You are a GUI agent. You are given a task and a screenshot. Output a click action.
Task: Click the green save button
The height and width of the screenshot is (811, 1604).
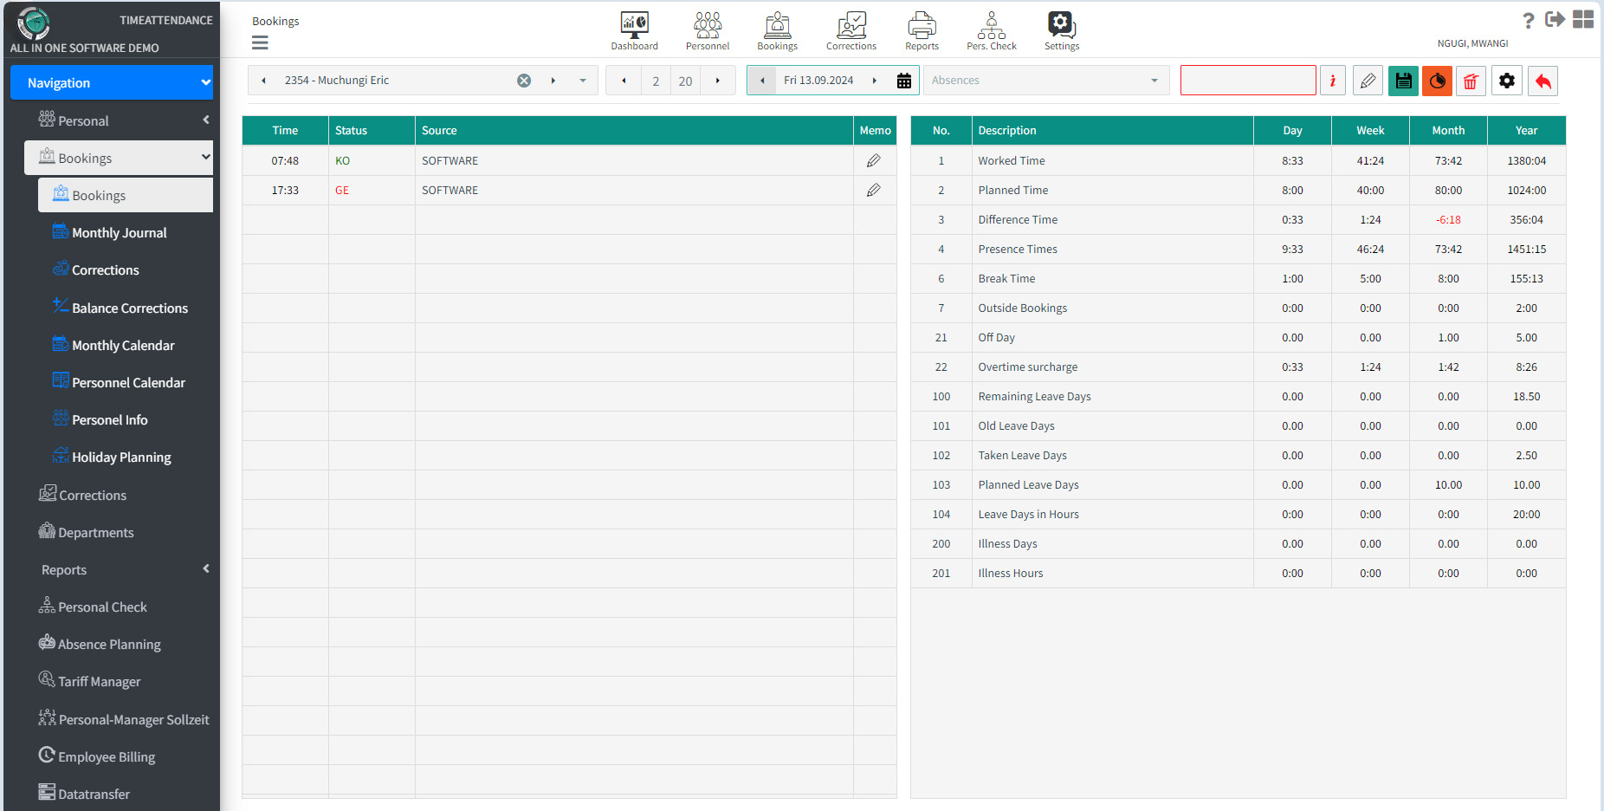pos(1403,81)
